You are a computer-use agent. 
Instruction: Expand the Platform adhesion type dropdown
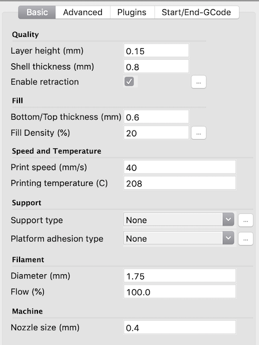[178, 238]
